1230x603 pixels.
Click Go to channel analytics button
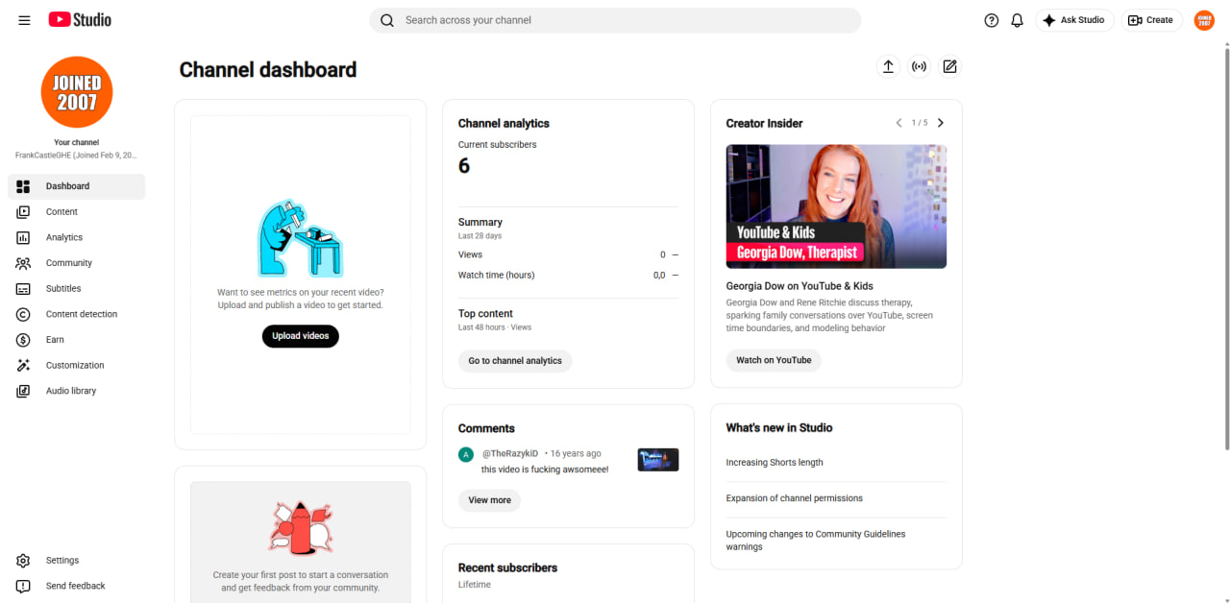pos(515,361)
